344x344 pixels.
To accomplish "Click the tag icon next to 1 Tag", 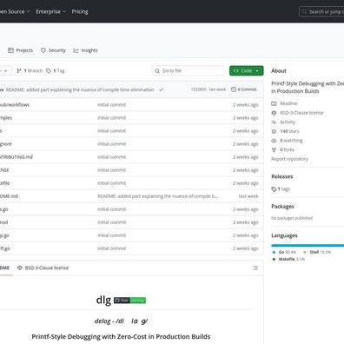I will coord(49,70).
